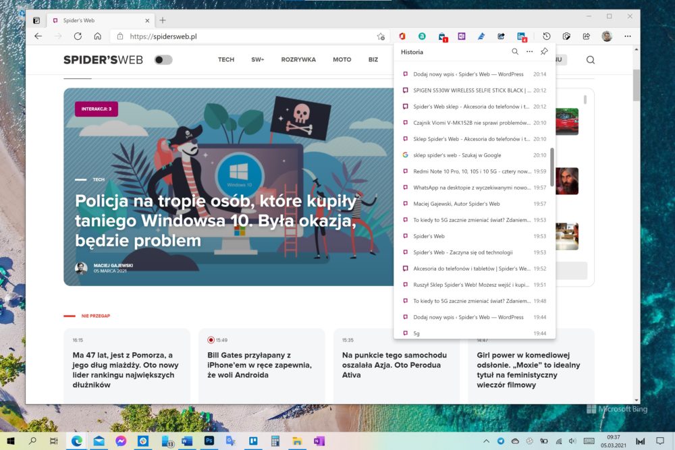Open Messenger from the taskbar

(x=121, y=441)
